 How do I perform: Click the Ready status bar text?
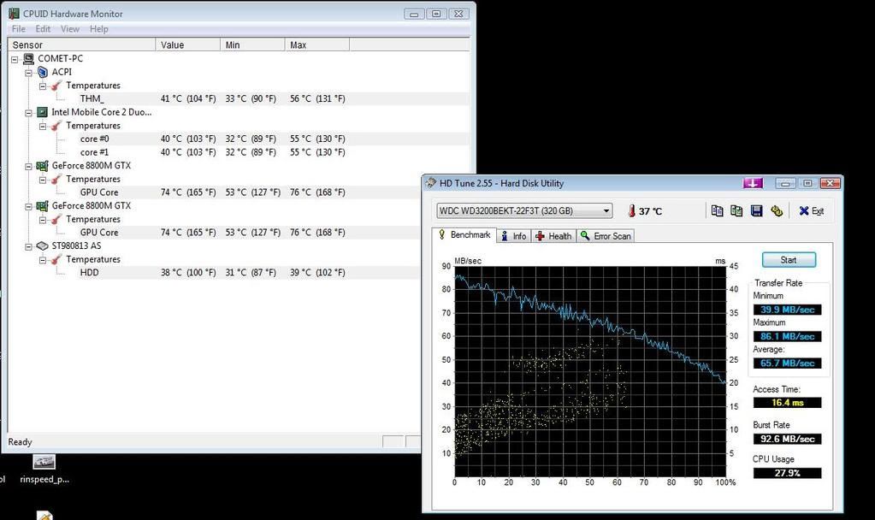[x=20, y=442]
